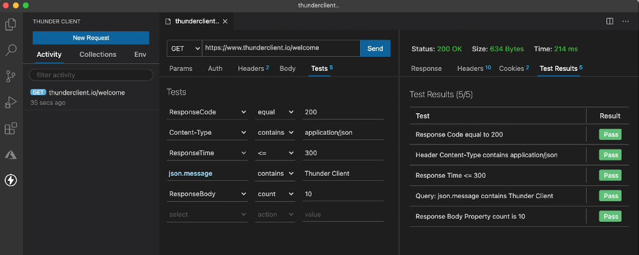Click Pass badge for json.message query test
Image resolution: width=639 pixels, height=255 pixels.
click(x=610, y=196)
